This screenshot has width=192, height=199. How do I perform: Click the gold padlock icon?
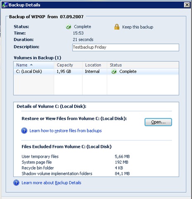[x=117, y=27]
